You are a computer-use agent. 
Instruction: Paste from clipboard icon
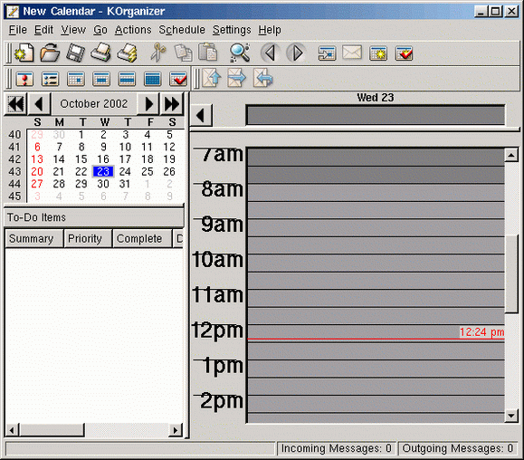(x=208, y=53)
